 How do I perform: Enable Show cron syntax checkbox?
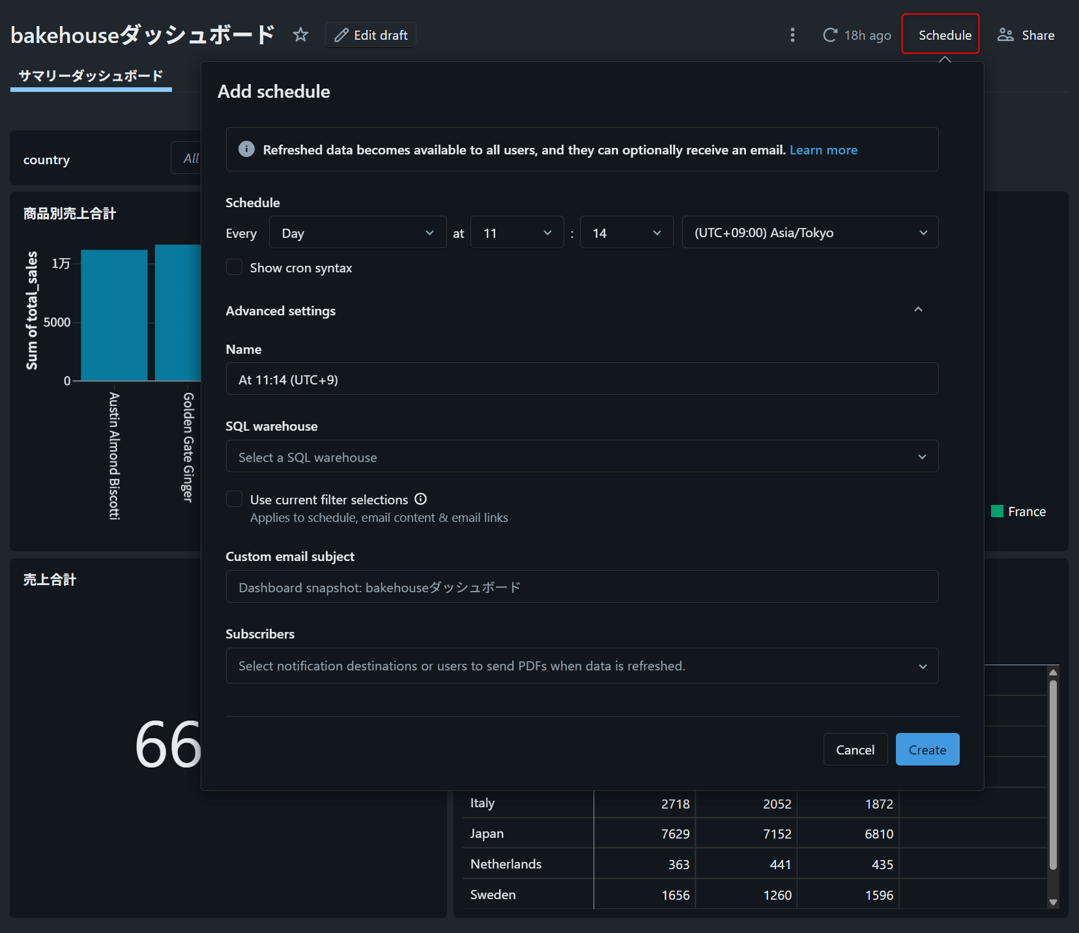tap(234, 267)
